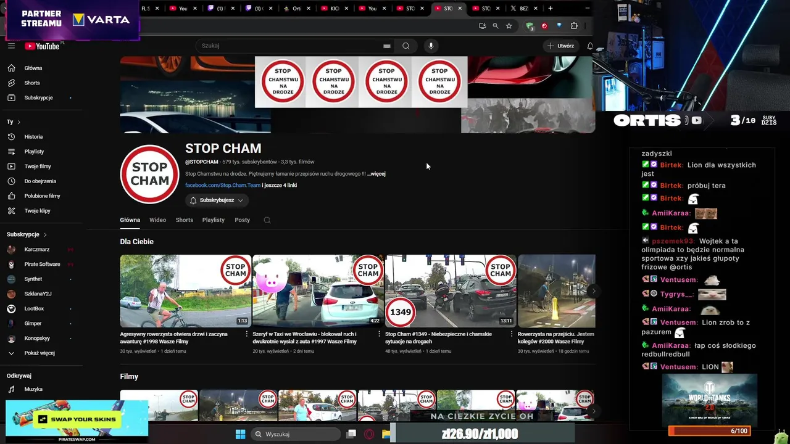Click the search magnifier button
This screenshot has width=790, height=444.
405,46
